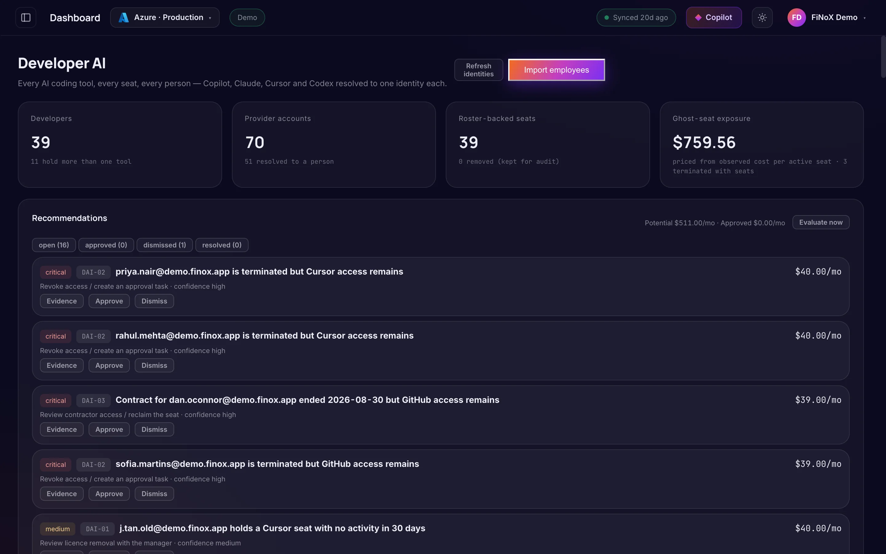886x554 pixels.
Task: Click the Demo badge
Action: pyautogui.click(x=247, y=18)
